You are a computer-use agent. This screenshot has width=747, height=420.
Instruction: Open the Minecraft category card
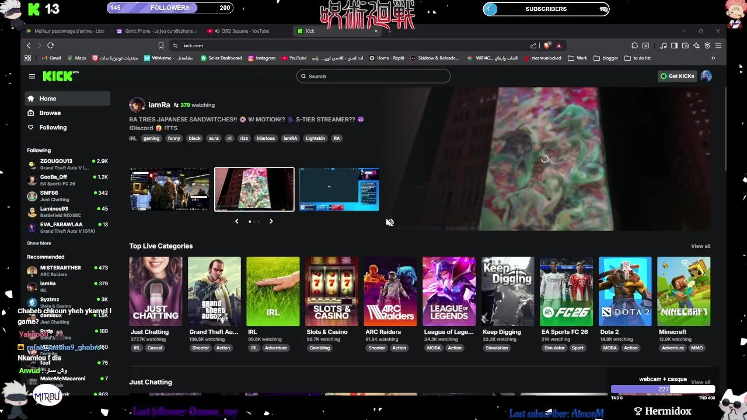point(684,292)
